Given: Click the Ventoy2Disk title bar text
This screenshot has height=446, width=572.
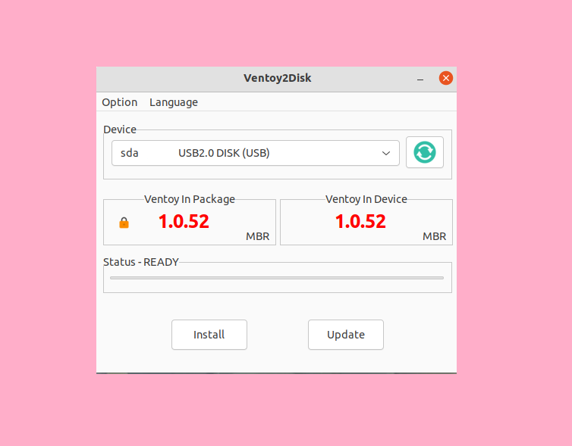Looking at the screenshot, I should (x=277, y=78).
